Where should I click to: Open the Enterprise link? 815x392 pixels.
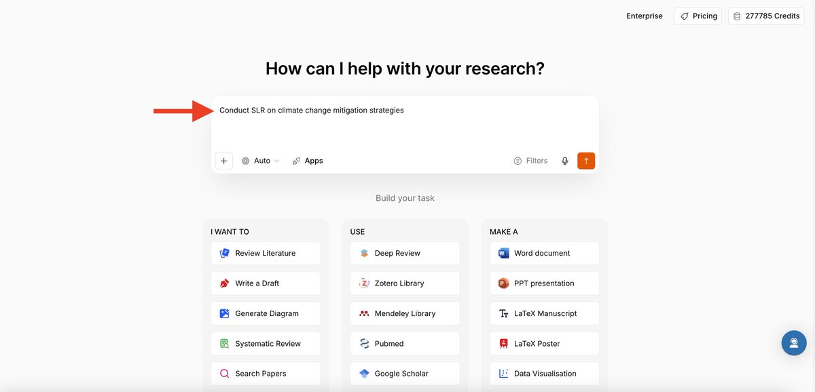point(645,16)
